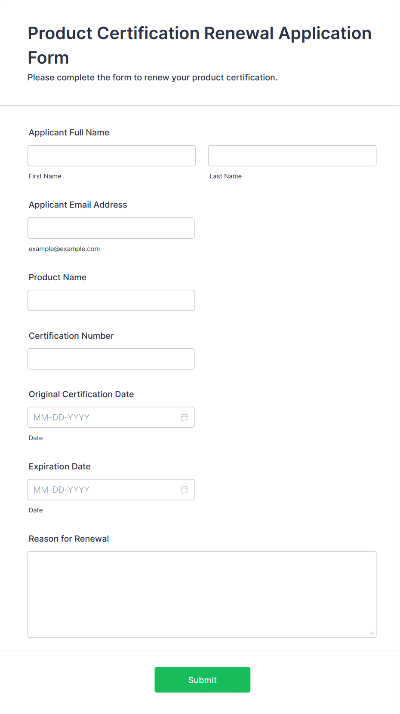
Task: Click the Original Certification Date MM-DD-YYYY field
Action: coord(103,417)
